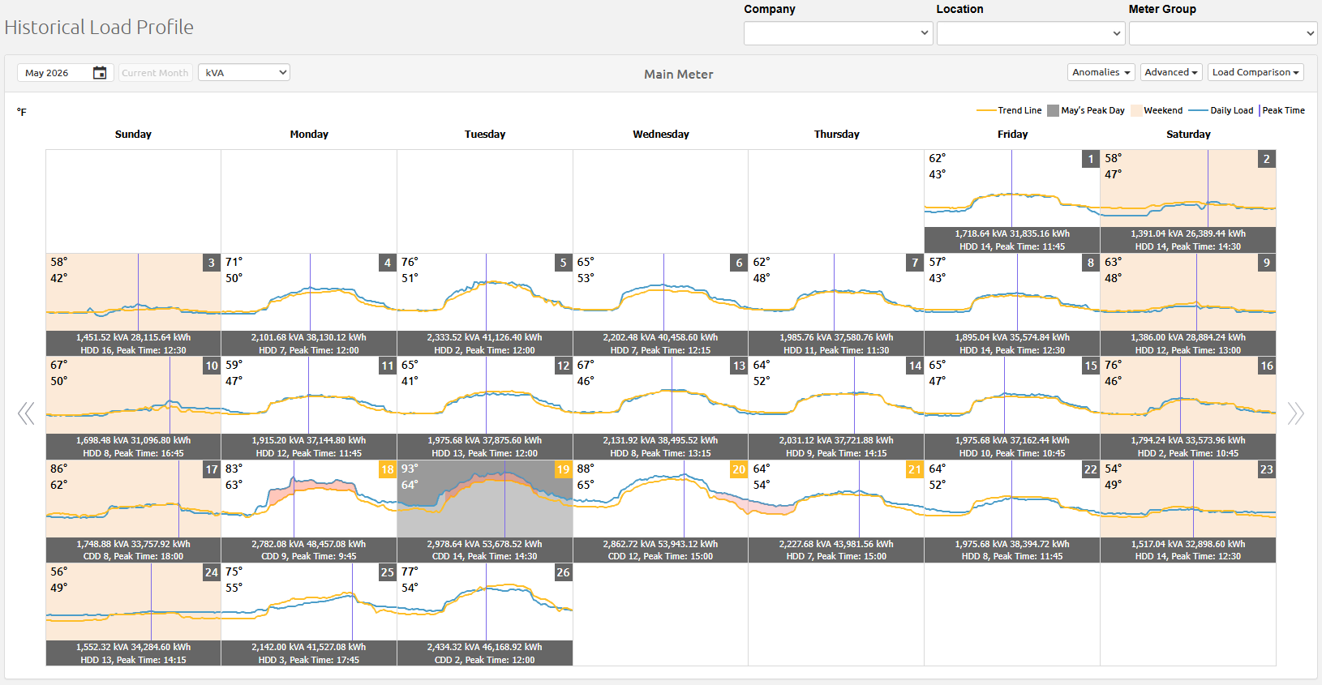Toggle Trend Line legend entry

point(1009,110)
